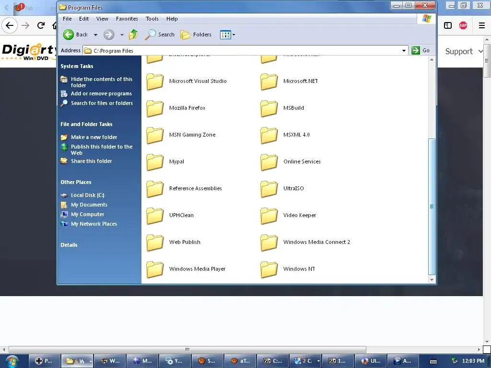Viewport: 491px width, 368px height.
Task: Open the browser hamburger menu
Action: (482, 25)
